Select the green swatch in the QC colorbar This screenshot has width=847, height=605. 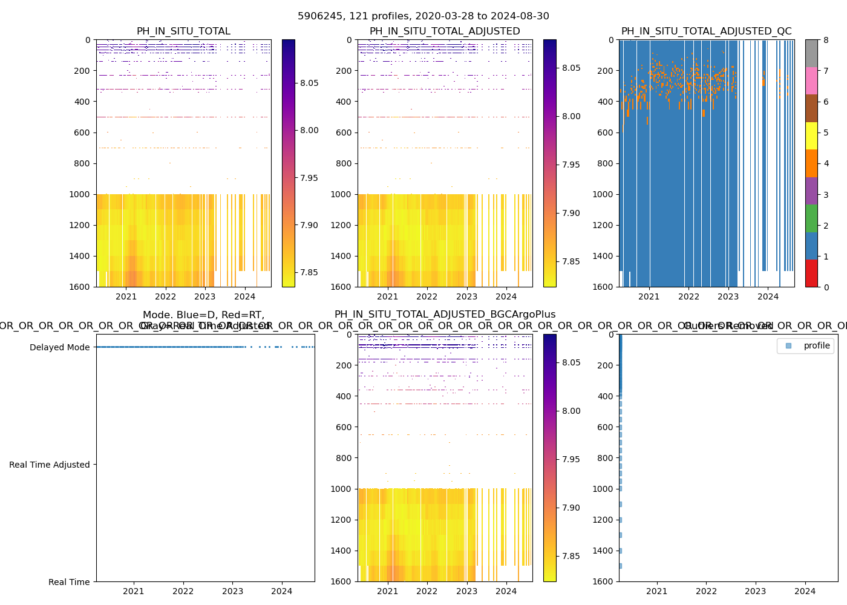click(811, 218)
